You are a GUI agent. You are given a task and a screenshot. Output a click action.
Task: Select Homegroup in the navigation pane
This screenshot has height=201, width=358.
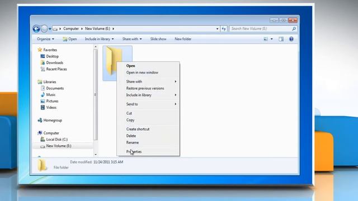pos(53,120)
